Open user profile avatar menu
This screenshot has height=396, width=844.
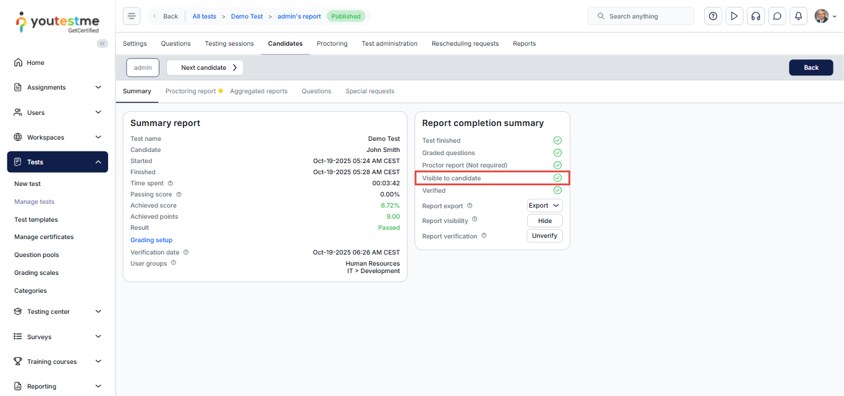(x=825, y=16)
